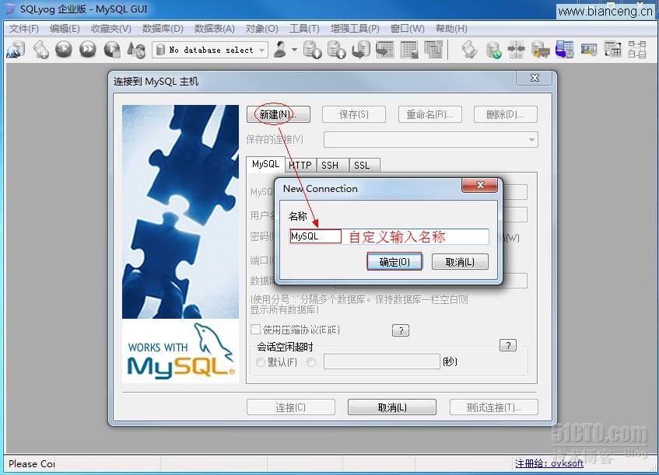The width and height of the screenshot is (659, 475).
Task: Open the 数据库(D) menu
Action: pos(163,29)
